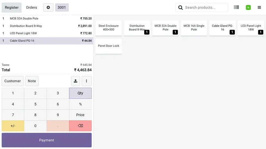Tap numpad key 7
The image size is (266, 149).
(13, 115)
